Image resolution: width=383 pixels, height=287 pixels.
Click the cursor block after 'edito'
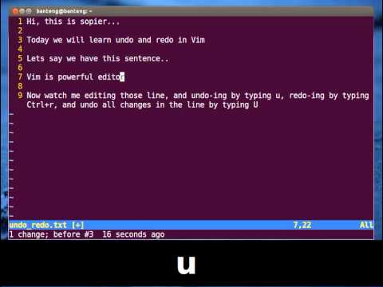pyautogui.click(x=122, y=77)
